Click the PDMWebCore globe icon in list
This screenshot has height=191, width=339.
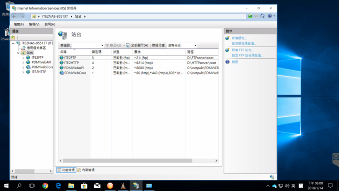(61, 73)
